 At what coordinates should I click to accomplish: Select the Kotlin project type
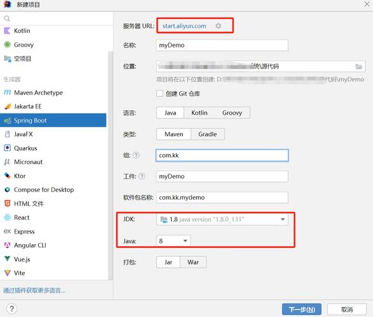53,30
